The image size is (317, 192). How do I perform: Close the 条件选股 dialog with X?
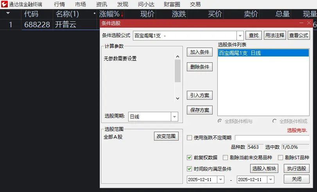pyautogui.click(x=309, y=23)
